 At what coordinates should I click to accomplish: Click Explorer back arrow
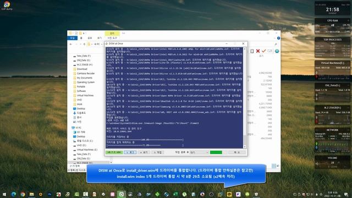tap(71, 44)
